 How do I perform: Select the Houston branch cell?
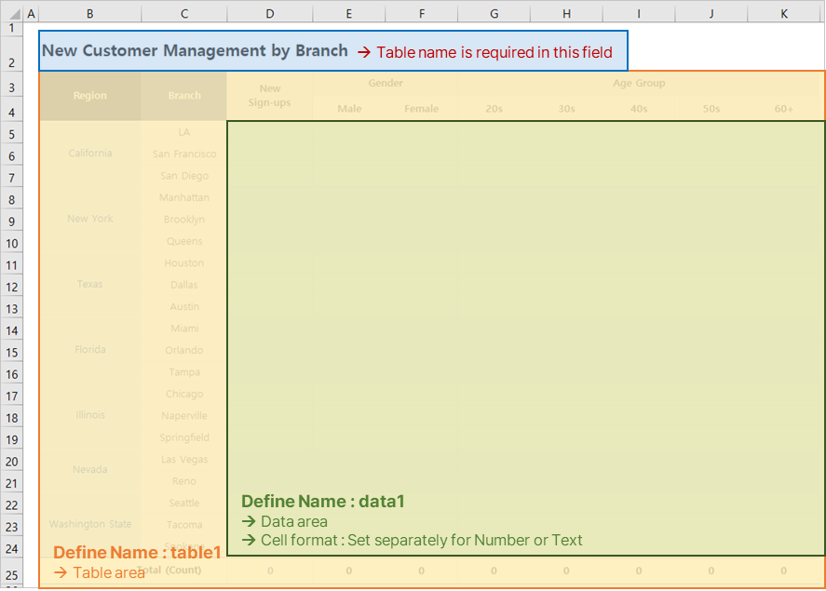pyautogui.click(x=183, y=262)
